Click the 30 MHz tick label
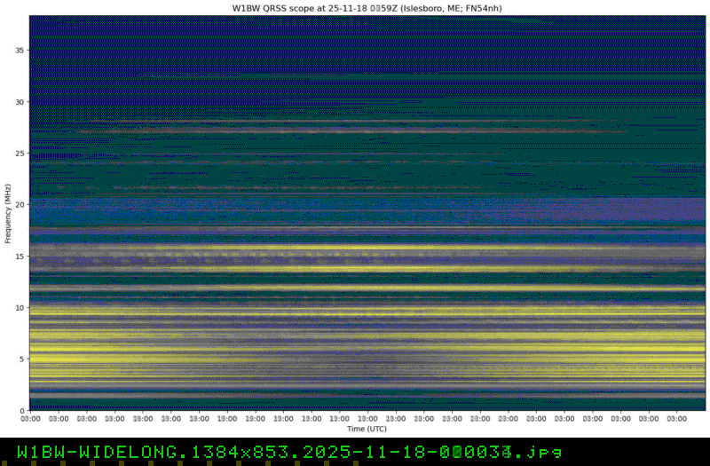Screen dimensions: 710x466 point(20,102)
